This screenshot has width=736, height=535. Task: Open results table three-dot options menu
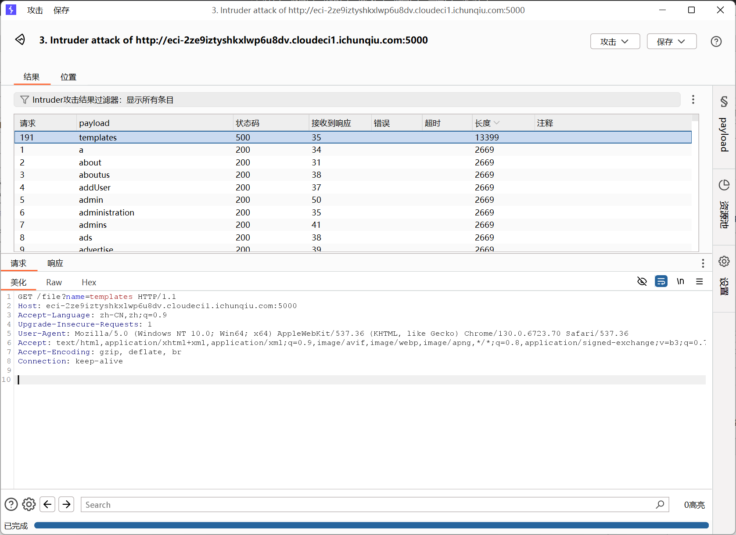tap(693, 100)
